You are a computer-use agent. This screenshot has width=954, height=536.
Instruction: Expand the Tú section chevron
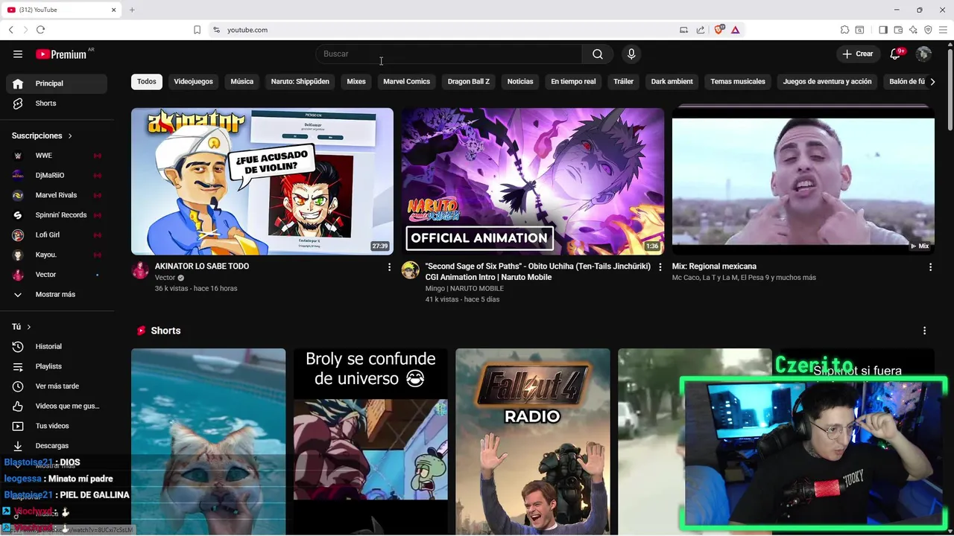(29, 327)
